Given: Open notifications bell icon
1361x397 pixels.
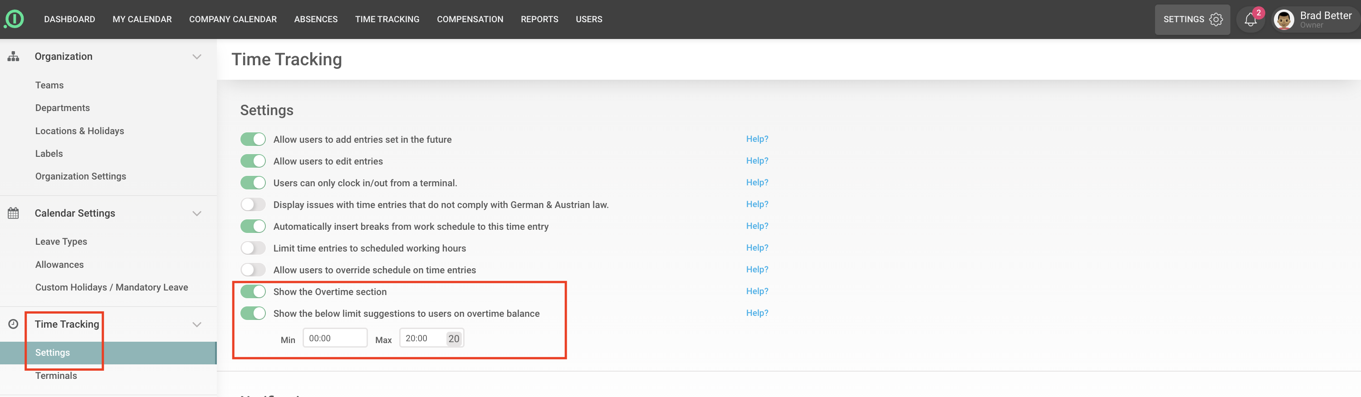Looking at the screenshot, I should click(x=1250, y=19).
